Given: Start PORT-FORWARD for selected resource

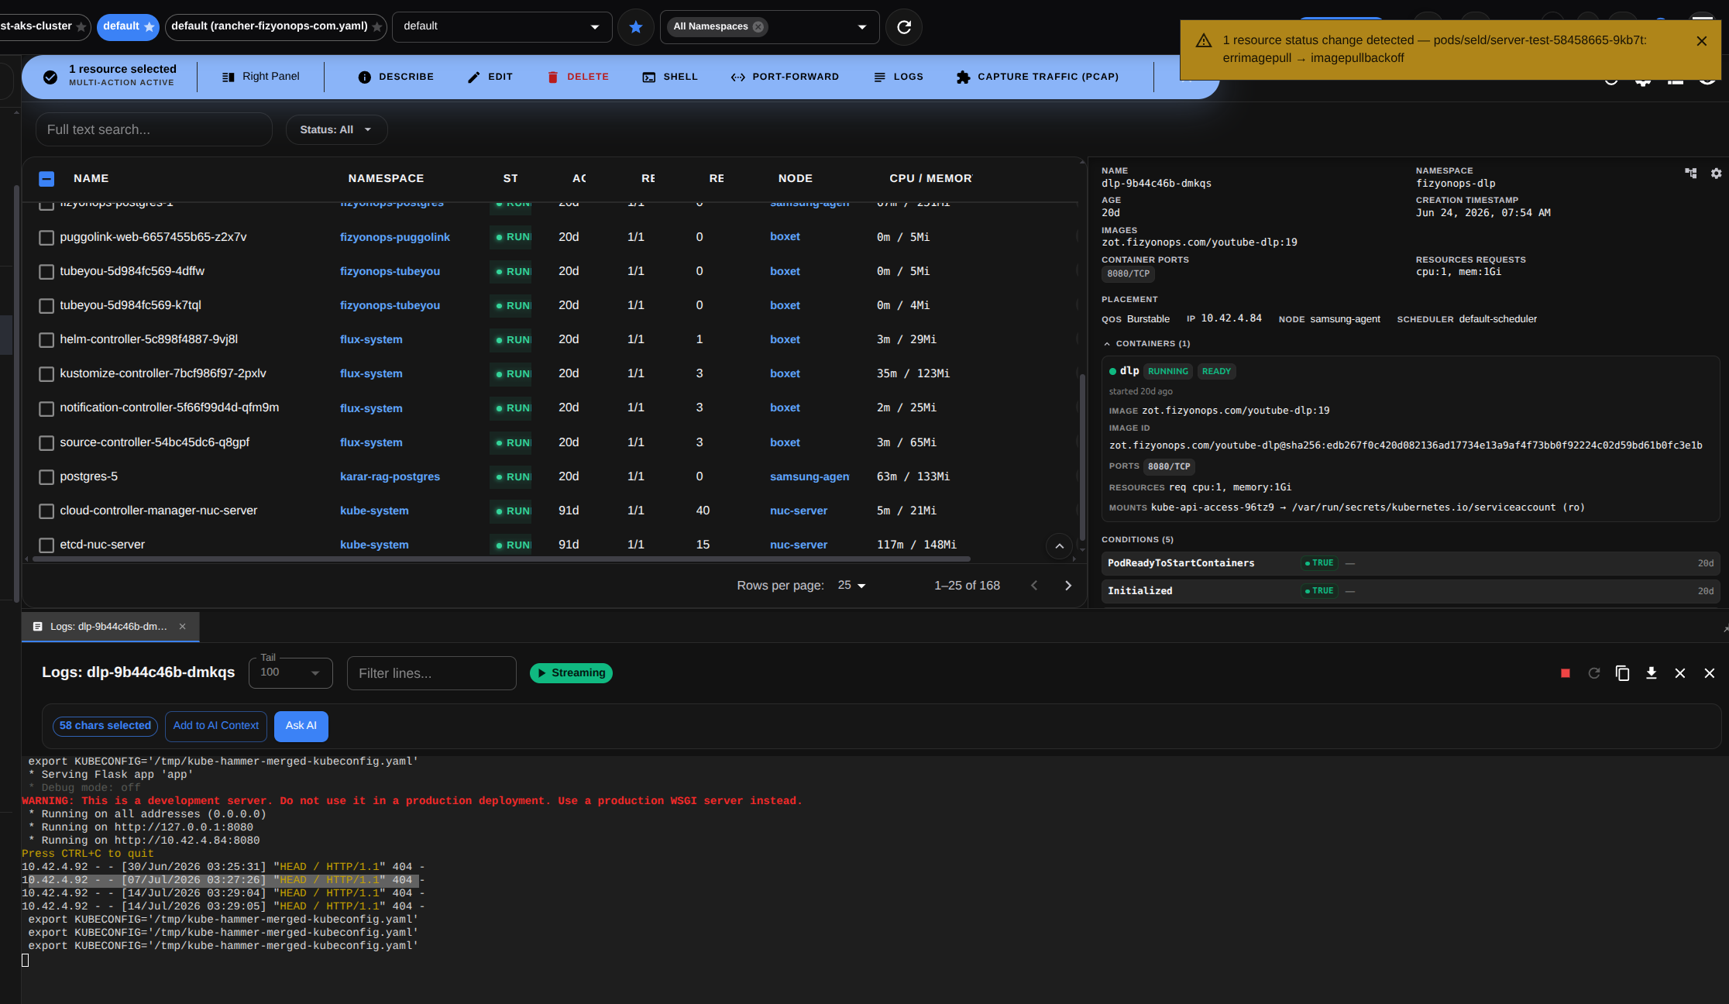Looking at the screenshot, I should (x=785, y=77).
